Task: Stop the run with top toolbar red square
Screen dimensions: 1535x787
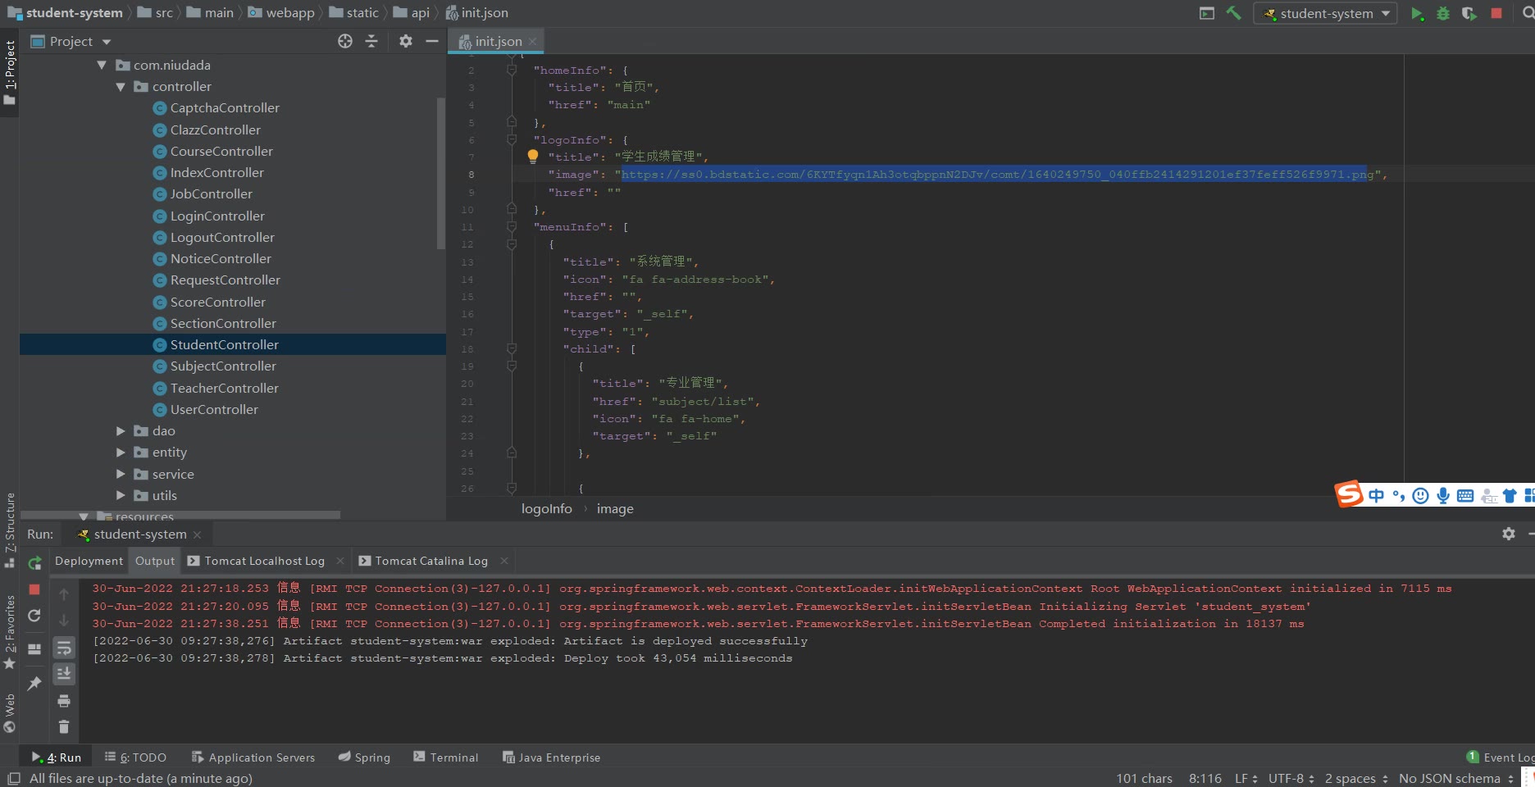Action: coord(1496,13)
